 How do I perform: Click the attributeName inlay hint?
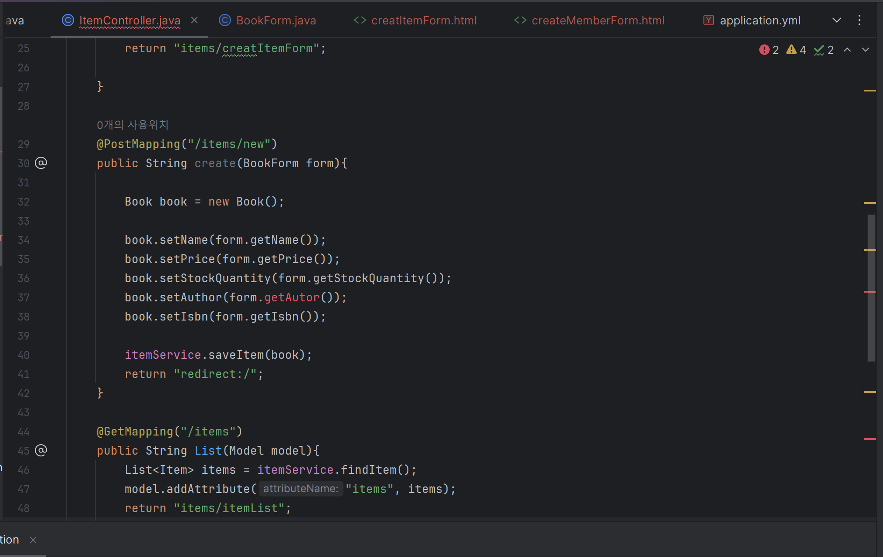pyautogui.click(x=300, y=489)
